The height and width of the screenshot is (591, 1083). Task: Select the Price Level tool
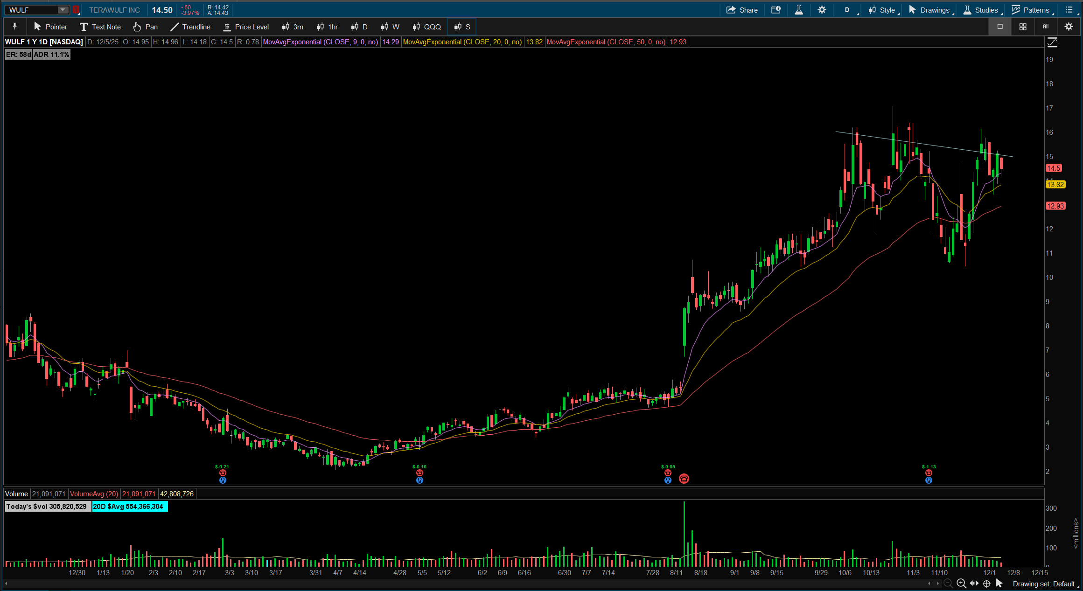[246, 27]
